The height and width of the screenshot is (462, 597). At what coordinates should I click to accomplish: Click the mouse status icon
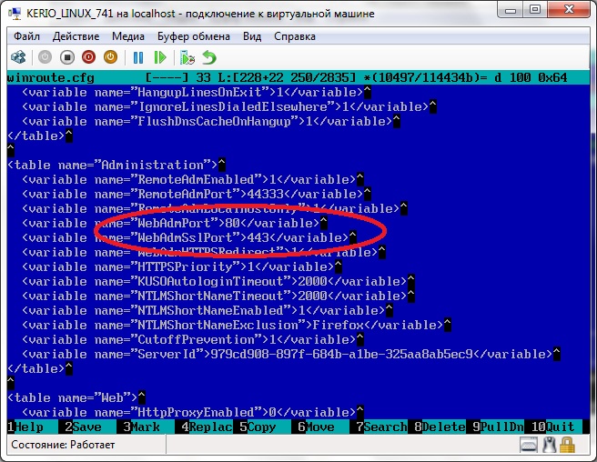(x=549, y=446)
